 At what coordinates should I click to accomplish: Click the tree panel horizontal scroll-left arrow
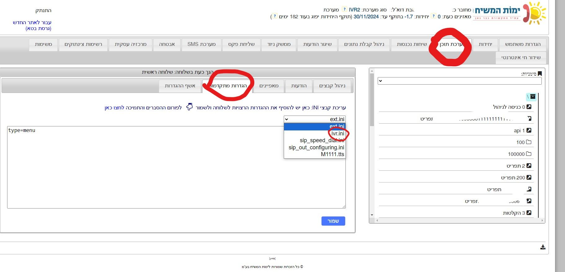377,220
